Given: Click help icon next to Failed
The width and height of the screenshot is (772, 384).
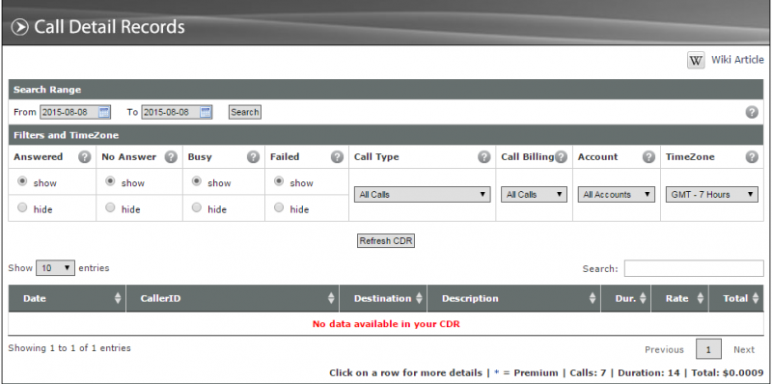Looking at the screenshot, I should click(337, 157).
